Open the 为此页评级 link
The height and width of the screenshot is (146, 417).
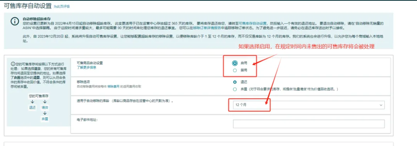(x=61, y=7)
